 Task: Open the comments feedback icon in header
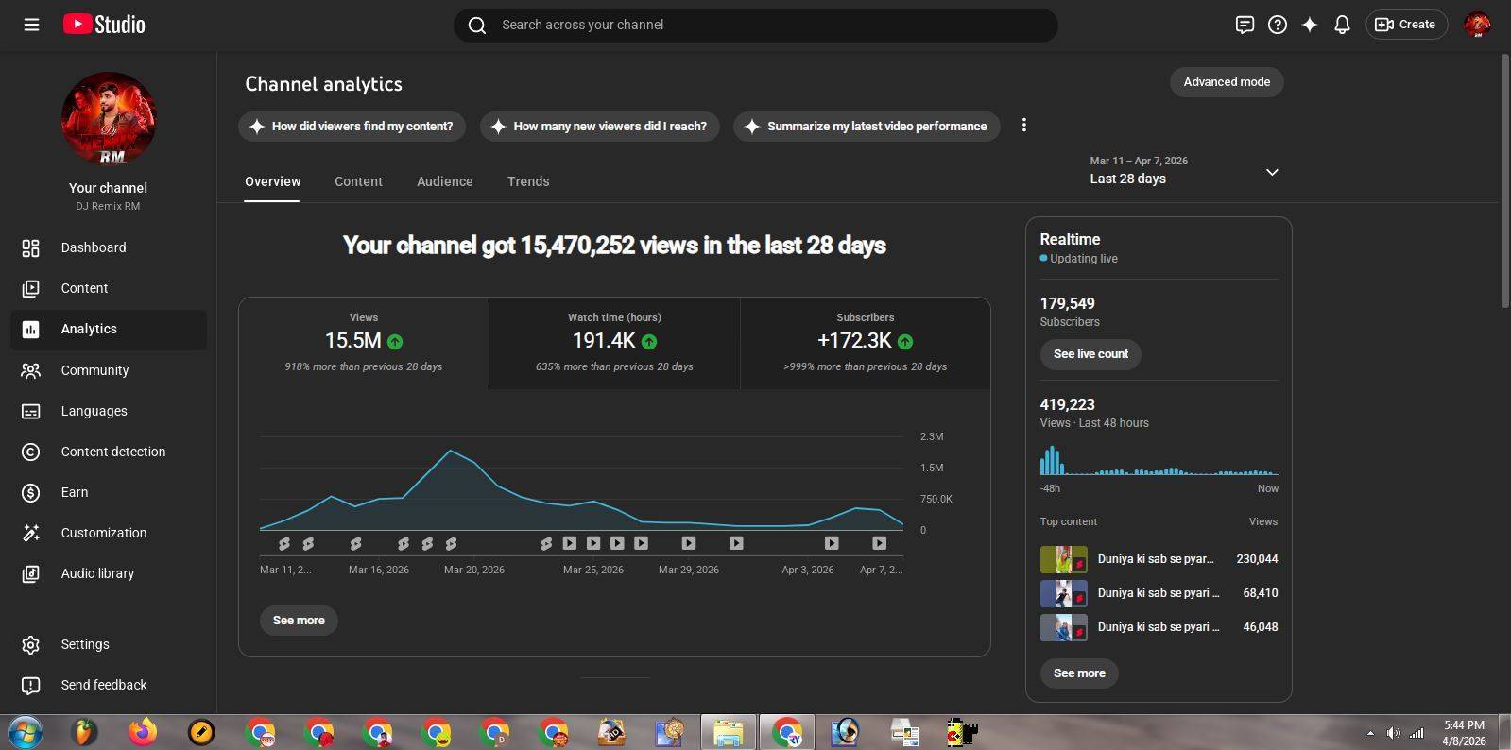[1245, 25]
